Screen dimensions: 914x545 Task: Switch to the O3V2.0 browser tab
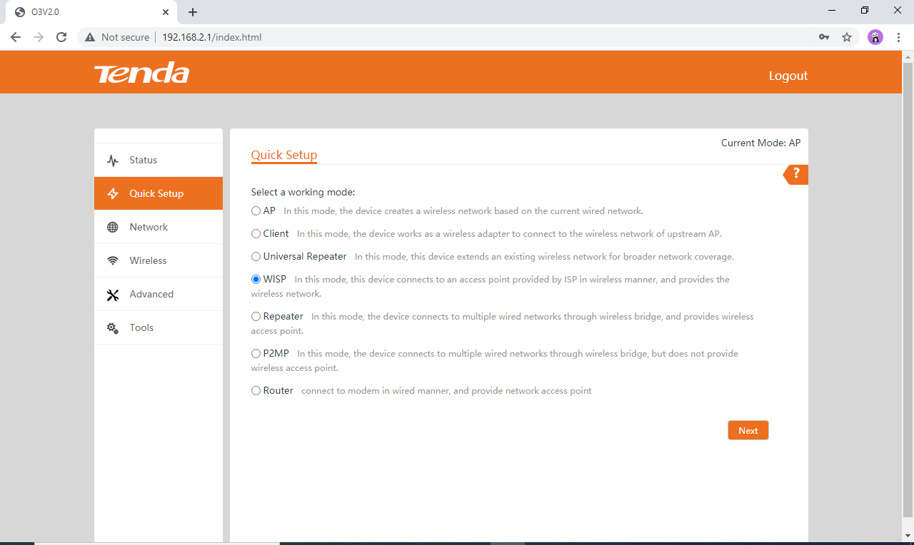[x=91, y=12]
